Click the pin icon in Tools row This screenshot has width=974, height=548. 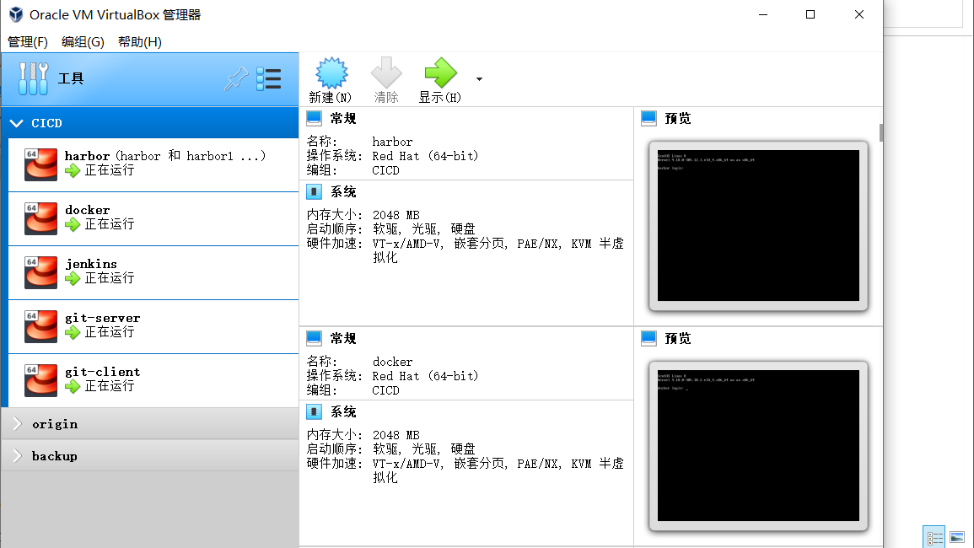point(236,79)
